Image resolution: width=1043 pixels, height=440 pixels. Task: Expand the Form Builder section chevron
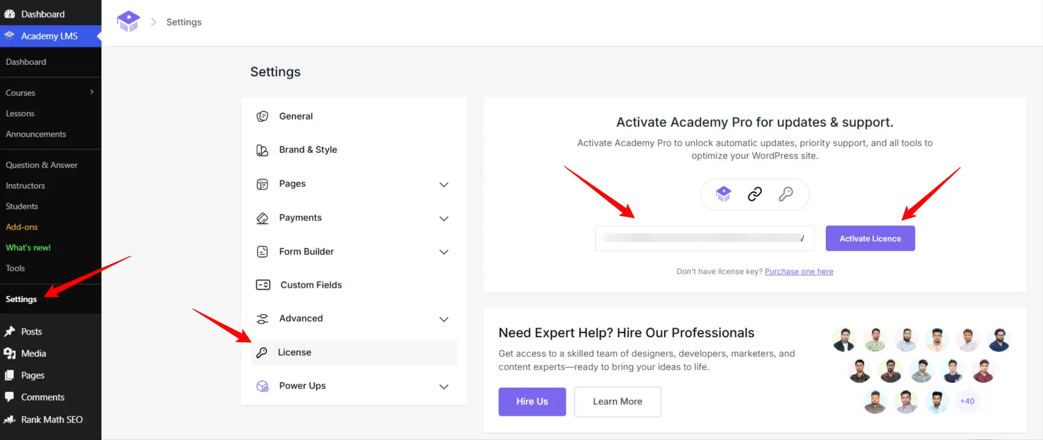[444, 252]
